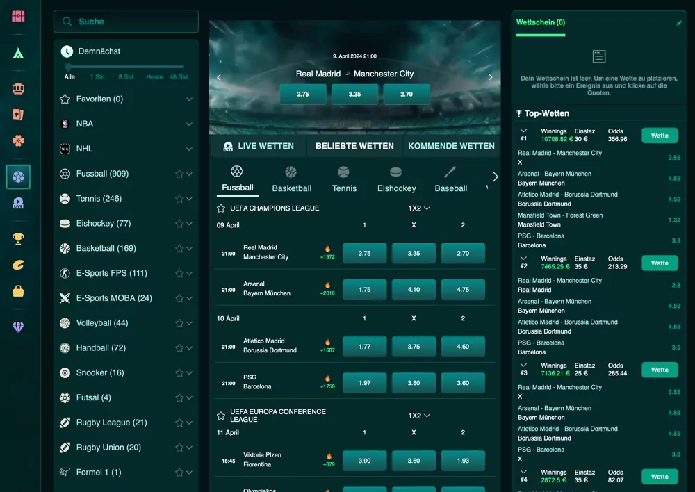
Task: Click the Suche search field
Action: click(126, 22)
